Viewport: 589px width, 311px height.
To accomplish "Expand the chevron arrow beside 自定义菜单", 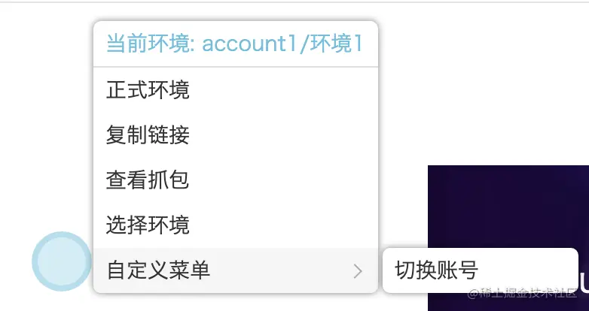I will coord(358,270).
